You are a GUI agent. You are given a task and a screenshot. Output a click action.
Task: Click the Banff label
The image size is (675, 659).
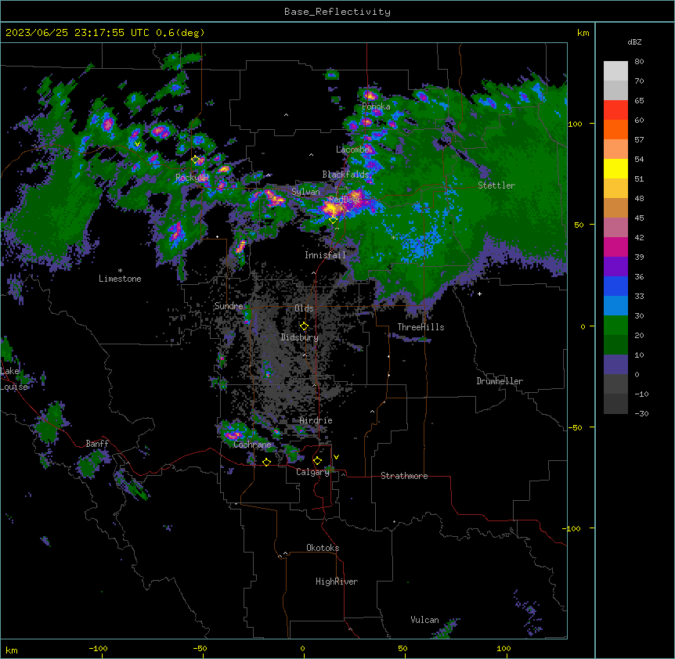[x=97, y=444]
